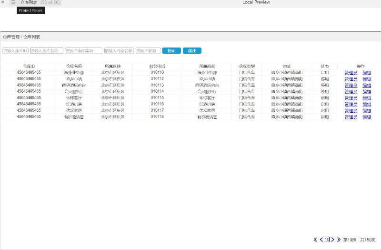Click the 仓库名称 column header
The width and height of the screenshot is (381, 250).
coord(74,66)
